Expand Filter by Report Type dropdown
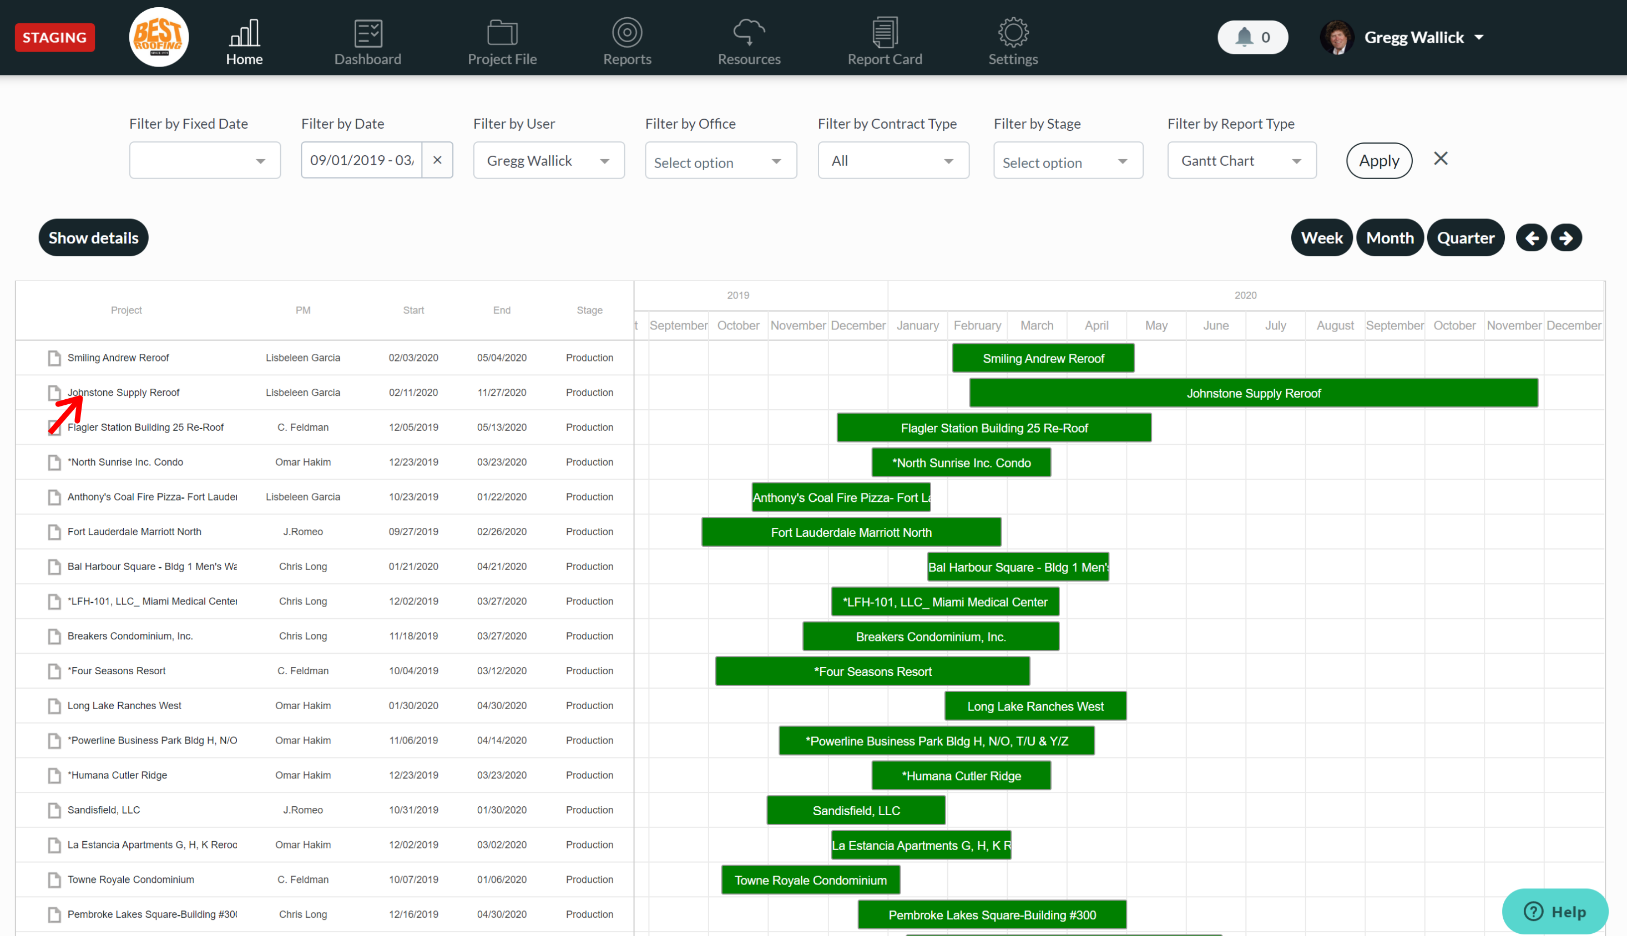This screenshot has width=1627, height=936. click(x=1239, y=160)
